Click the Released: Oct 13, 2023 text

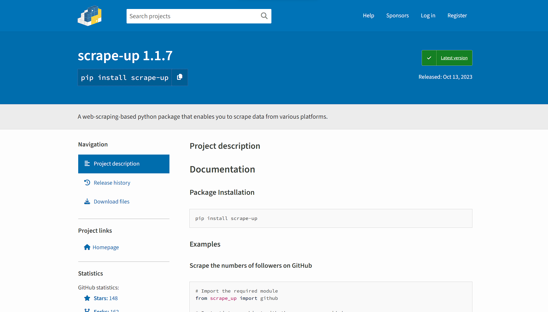point(445,77)
